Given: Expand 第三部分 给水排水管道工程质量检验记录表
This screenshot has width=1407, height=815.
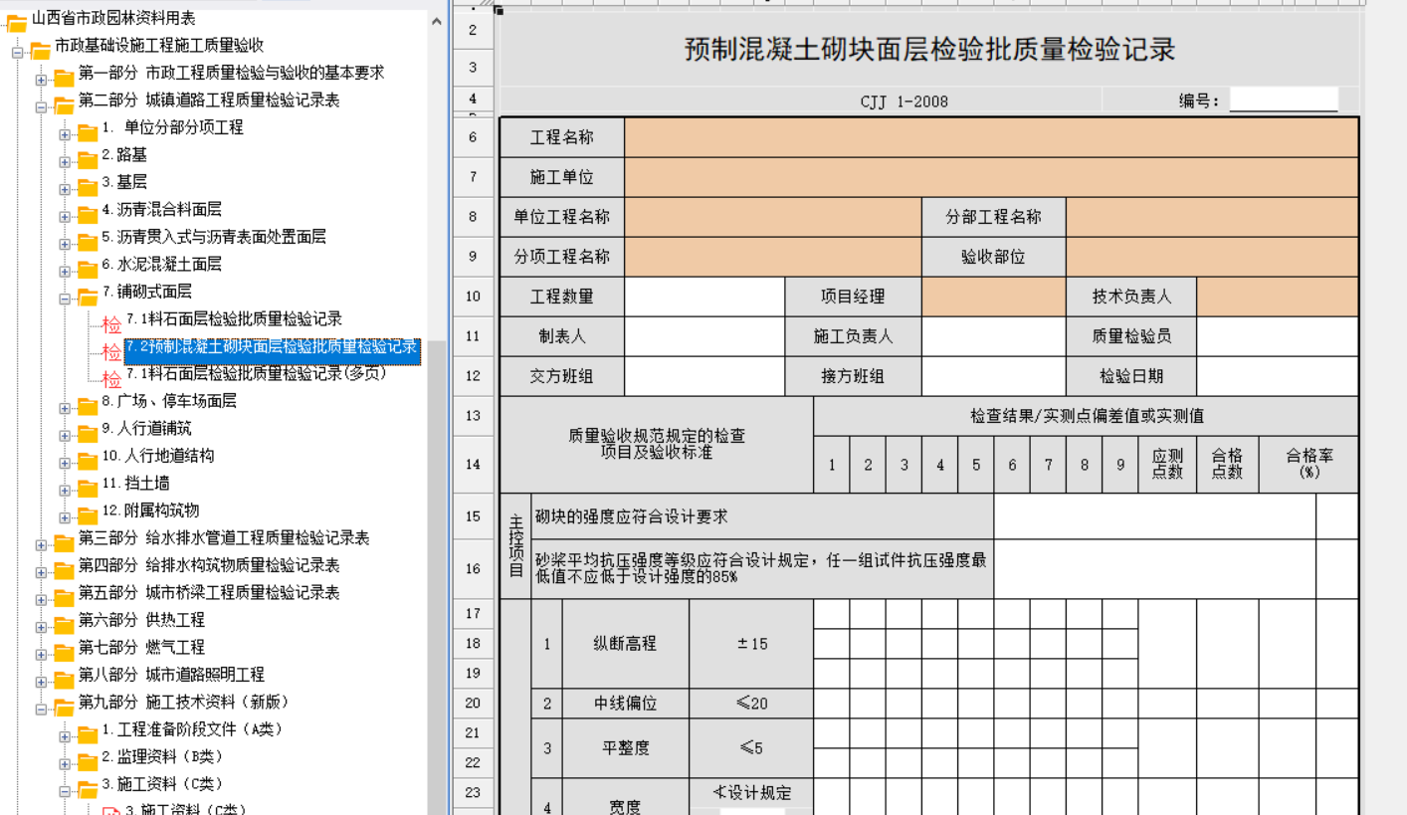Looking at the screenshot, I should [x=41, y=544].
